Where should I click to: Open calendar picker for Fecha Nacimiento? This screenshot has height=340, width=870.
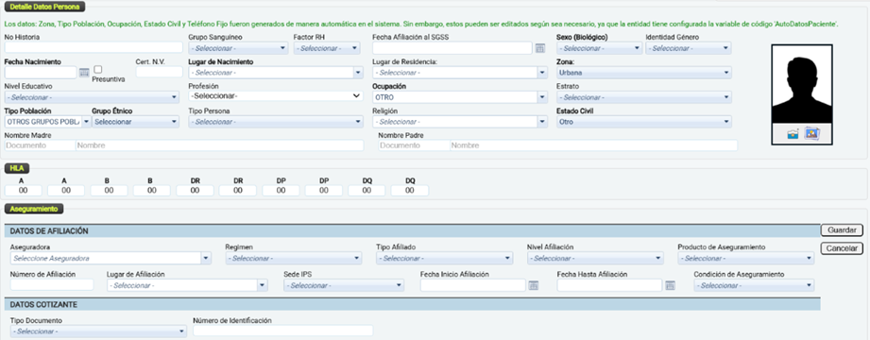click(x=84, y=72)
